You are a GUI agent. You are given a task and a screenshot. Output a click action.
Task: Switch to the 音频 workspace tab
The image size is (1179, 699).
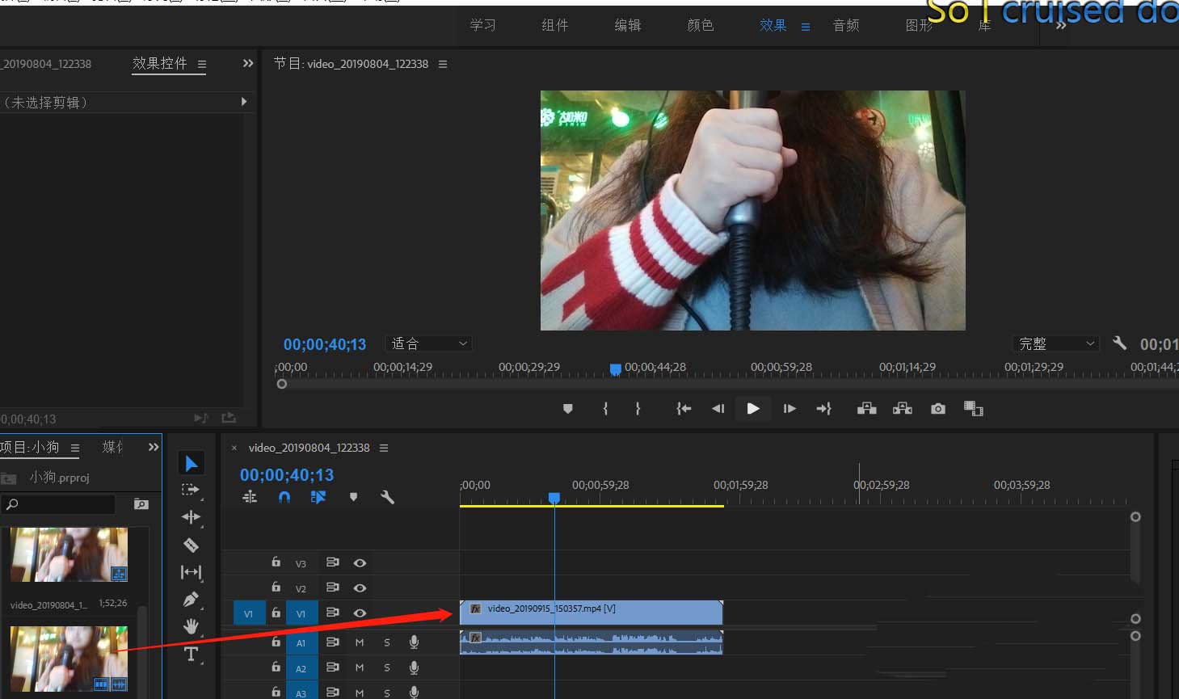(845, 26)
